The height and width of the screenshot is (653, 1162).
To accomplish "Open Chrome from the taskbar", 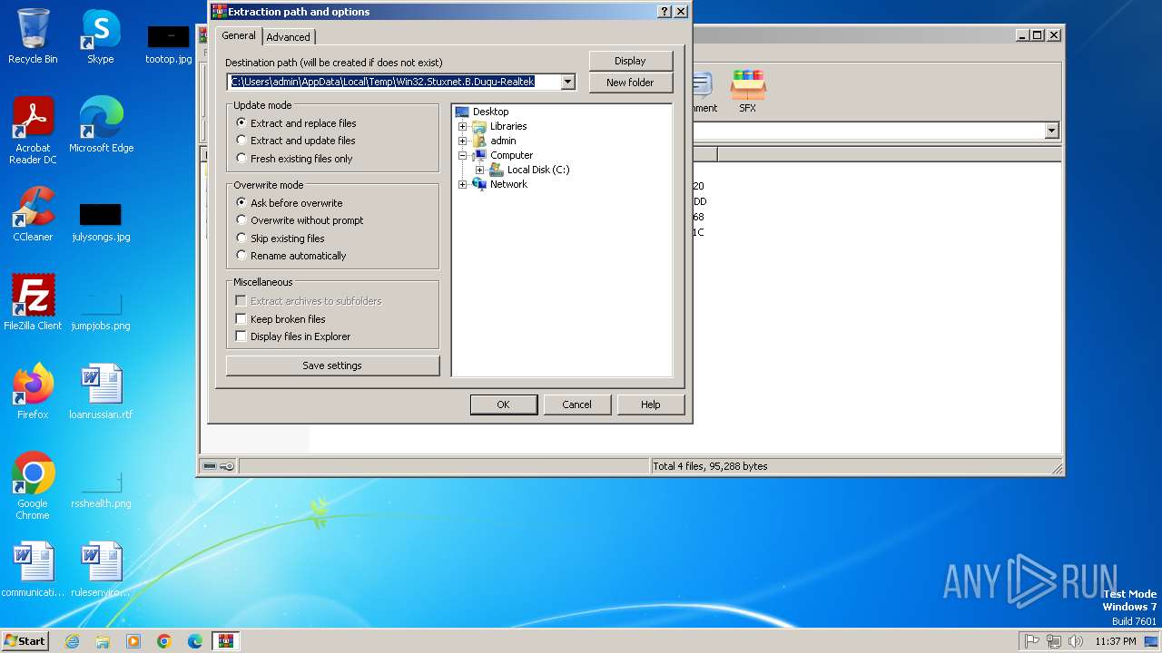I will [164, 641].
